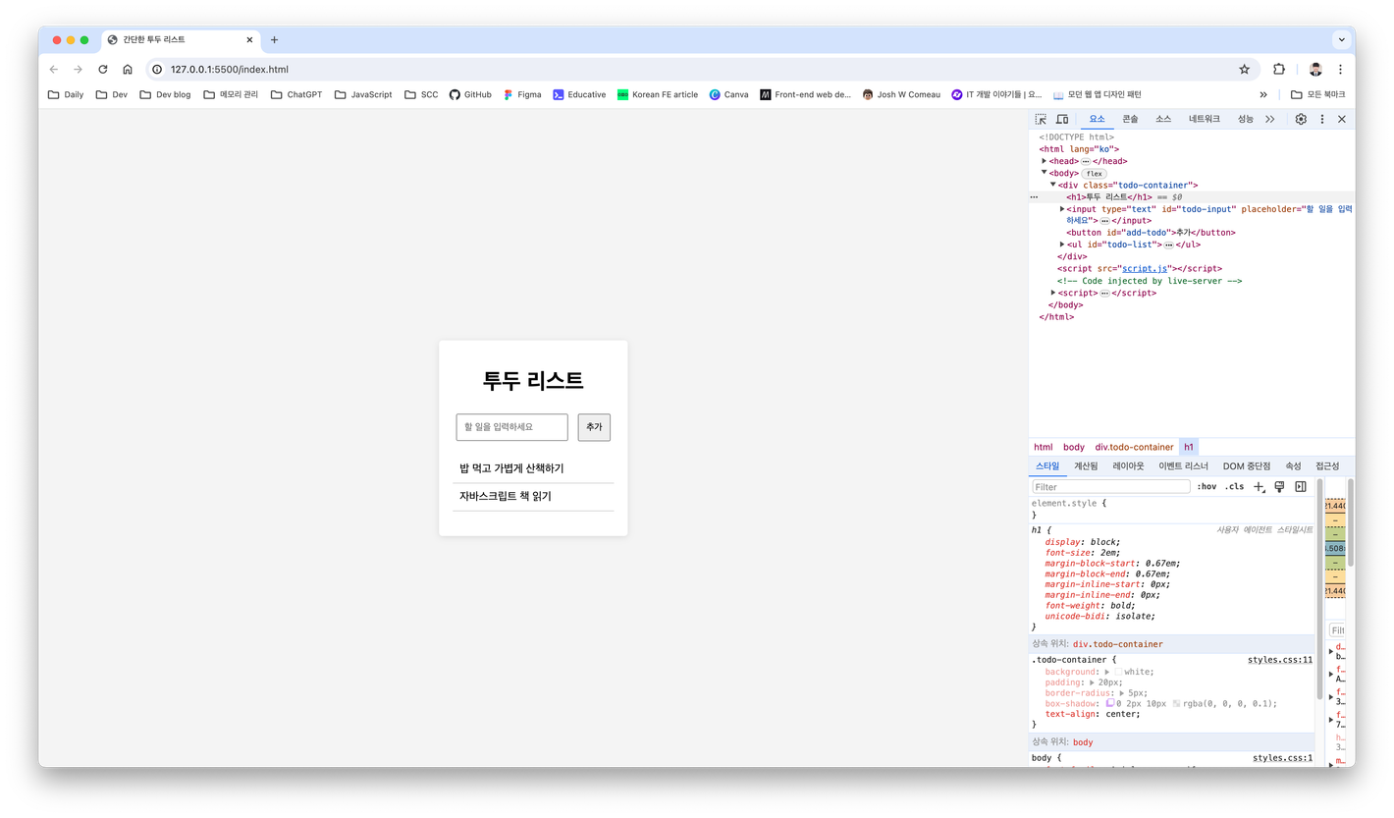
Task: Select div.todo-container in the breadcrumb
Action: (1134, 447)
